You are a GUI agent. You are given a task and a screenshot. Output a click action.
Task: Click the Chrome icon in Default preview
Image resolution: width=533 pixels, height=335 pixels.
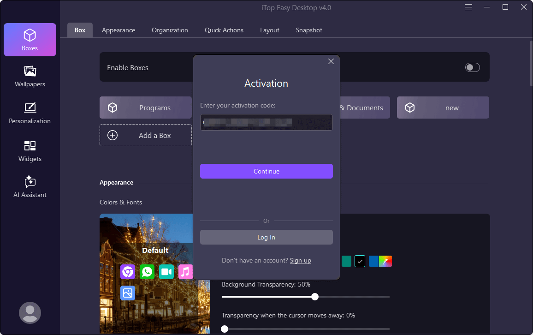[x=128, y=272]
